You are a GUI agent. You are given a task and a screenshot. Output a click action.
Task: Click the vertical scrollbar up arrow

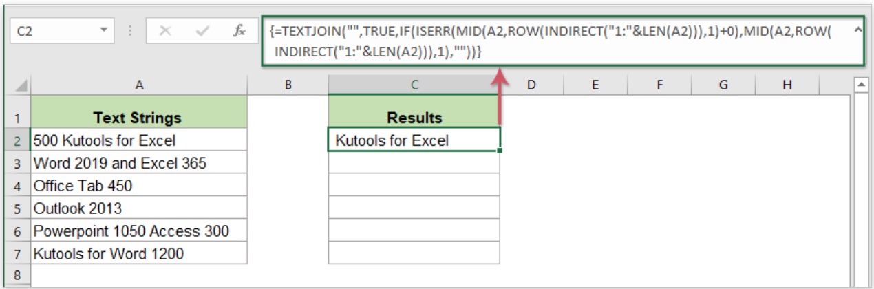860,85
